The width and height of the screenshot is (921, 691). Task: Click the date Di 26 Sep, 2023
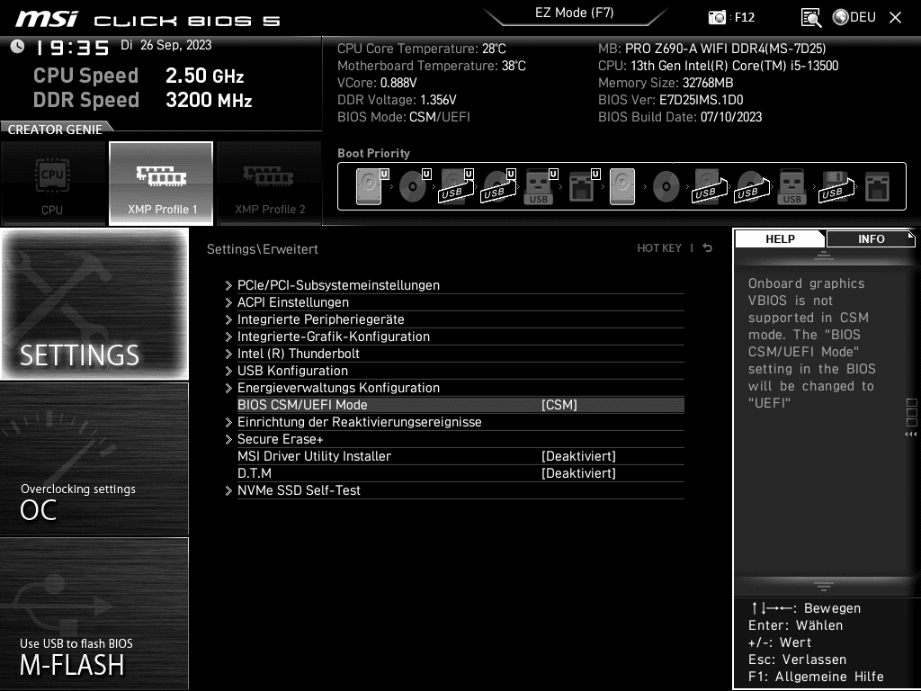(x=166, y=45)
